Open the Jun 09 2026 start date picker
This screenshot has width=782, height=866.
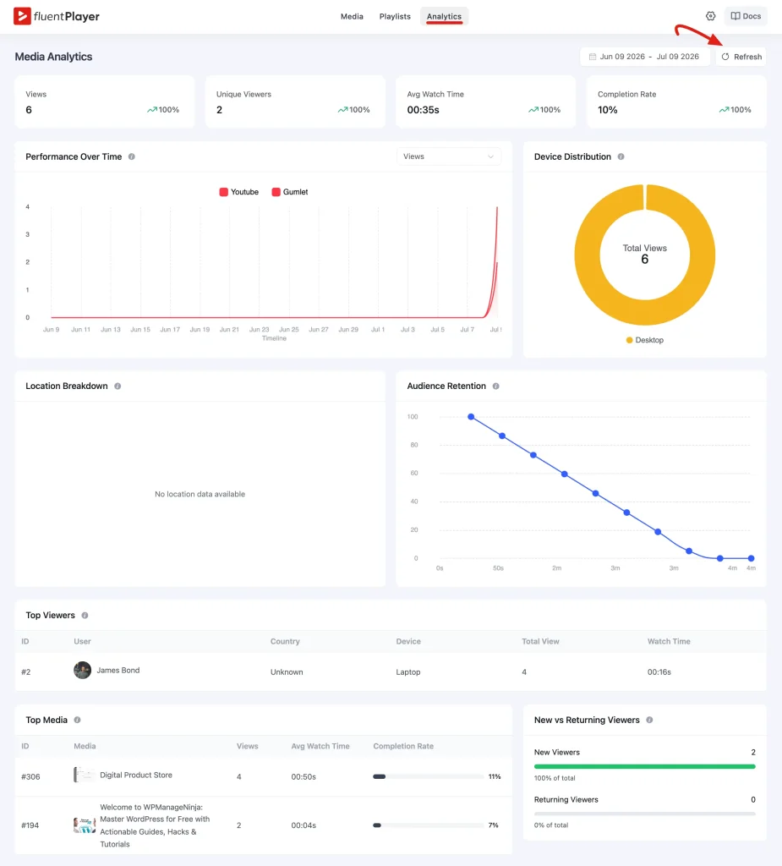click(622, 57)
